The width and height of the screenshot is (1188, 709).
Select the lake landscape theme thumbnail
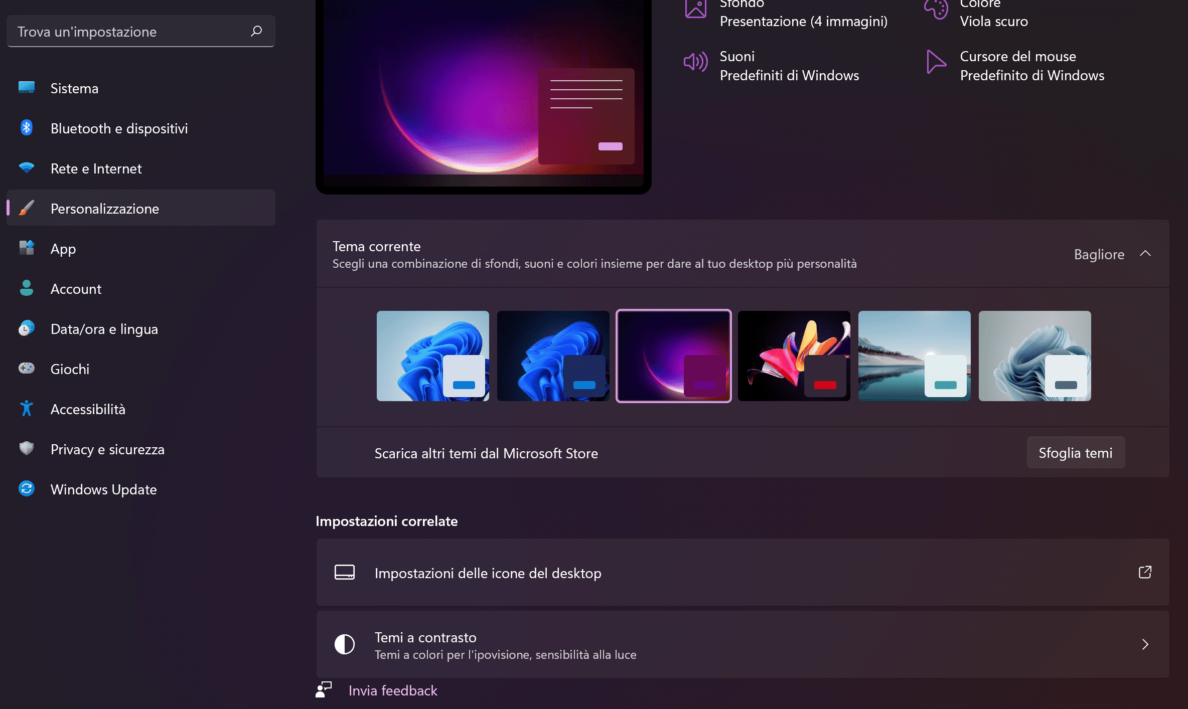point(915,356)
